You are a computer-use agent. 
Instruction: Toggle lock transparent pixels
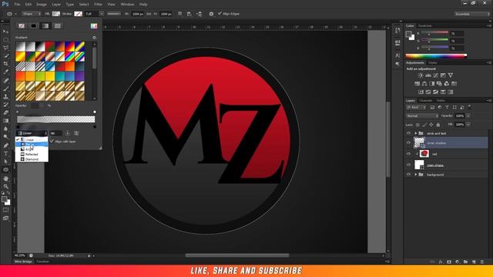pyautogui.click(x=418, y=125)
